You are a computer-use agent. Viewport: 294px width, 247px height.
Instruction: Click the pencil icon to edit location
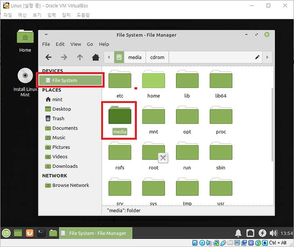[x=257, y=57]
